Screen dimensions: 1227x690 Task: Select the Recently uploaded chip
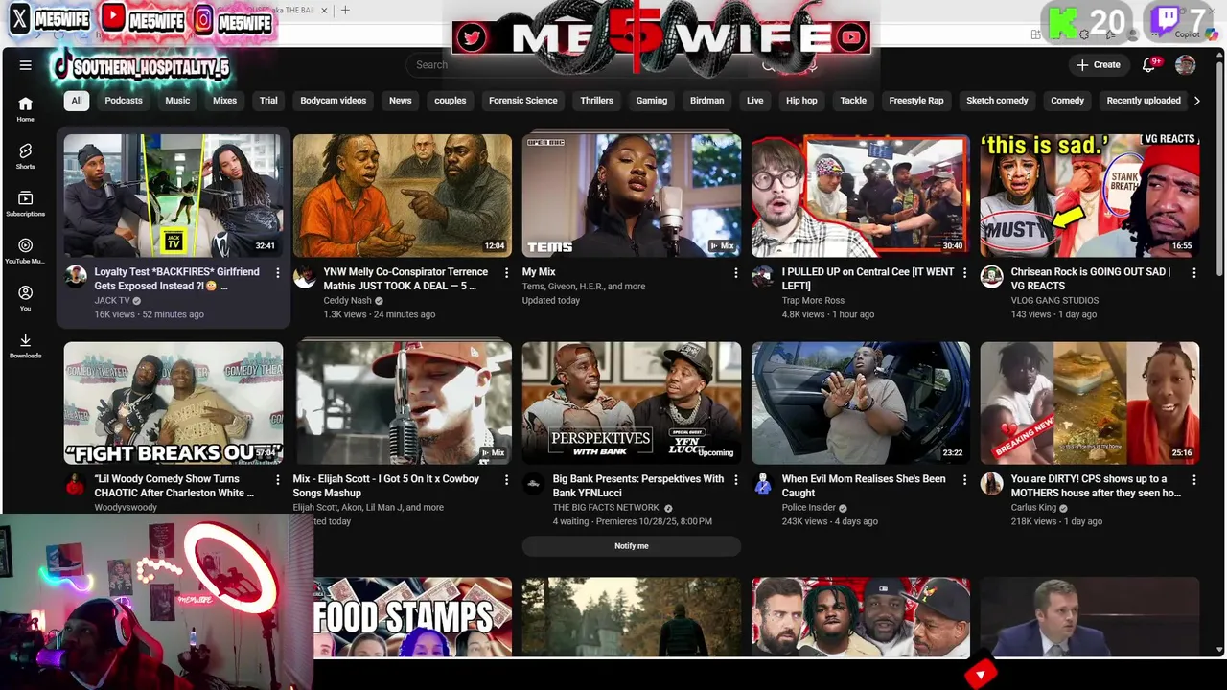[1144, 101]
